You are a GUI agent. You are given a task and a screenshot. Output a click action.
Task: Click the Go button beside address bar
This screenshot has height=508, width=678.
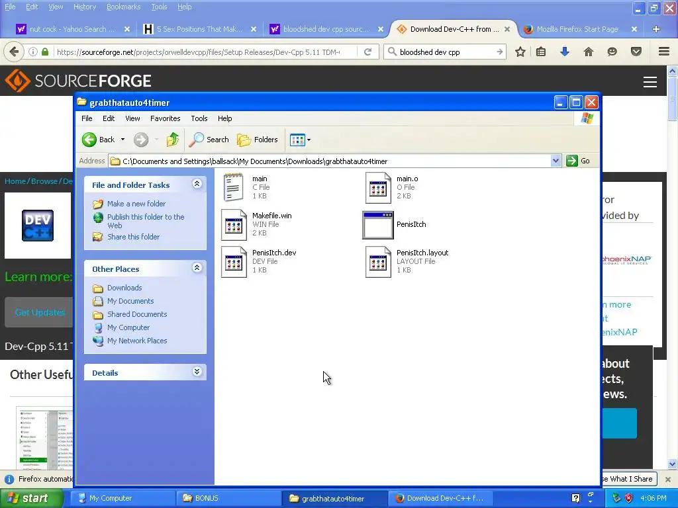point(578,161)
